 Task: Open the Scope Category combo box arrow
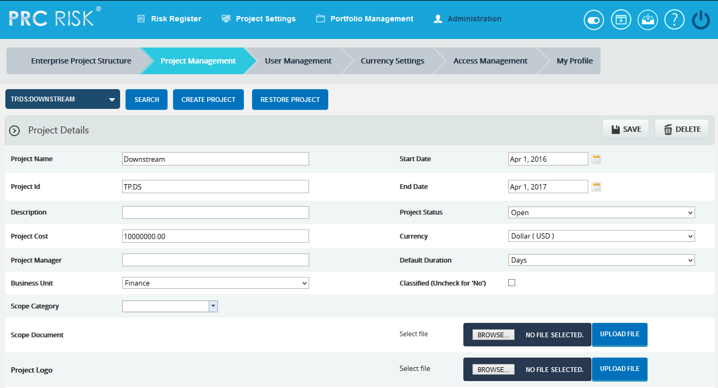click(x=213, y=306)
